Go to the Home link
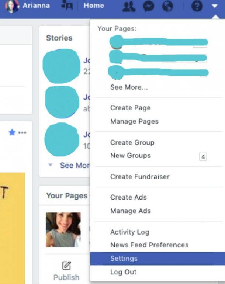 pyautogui.click(x=94, y=6)
